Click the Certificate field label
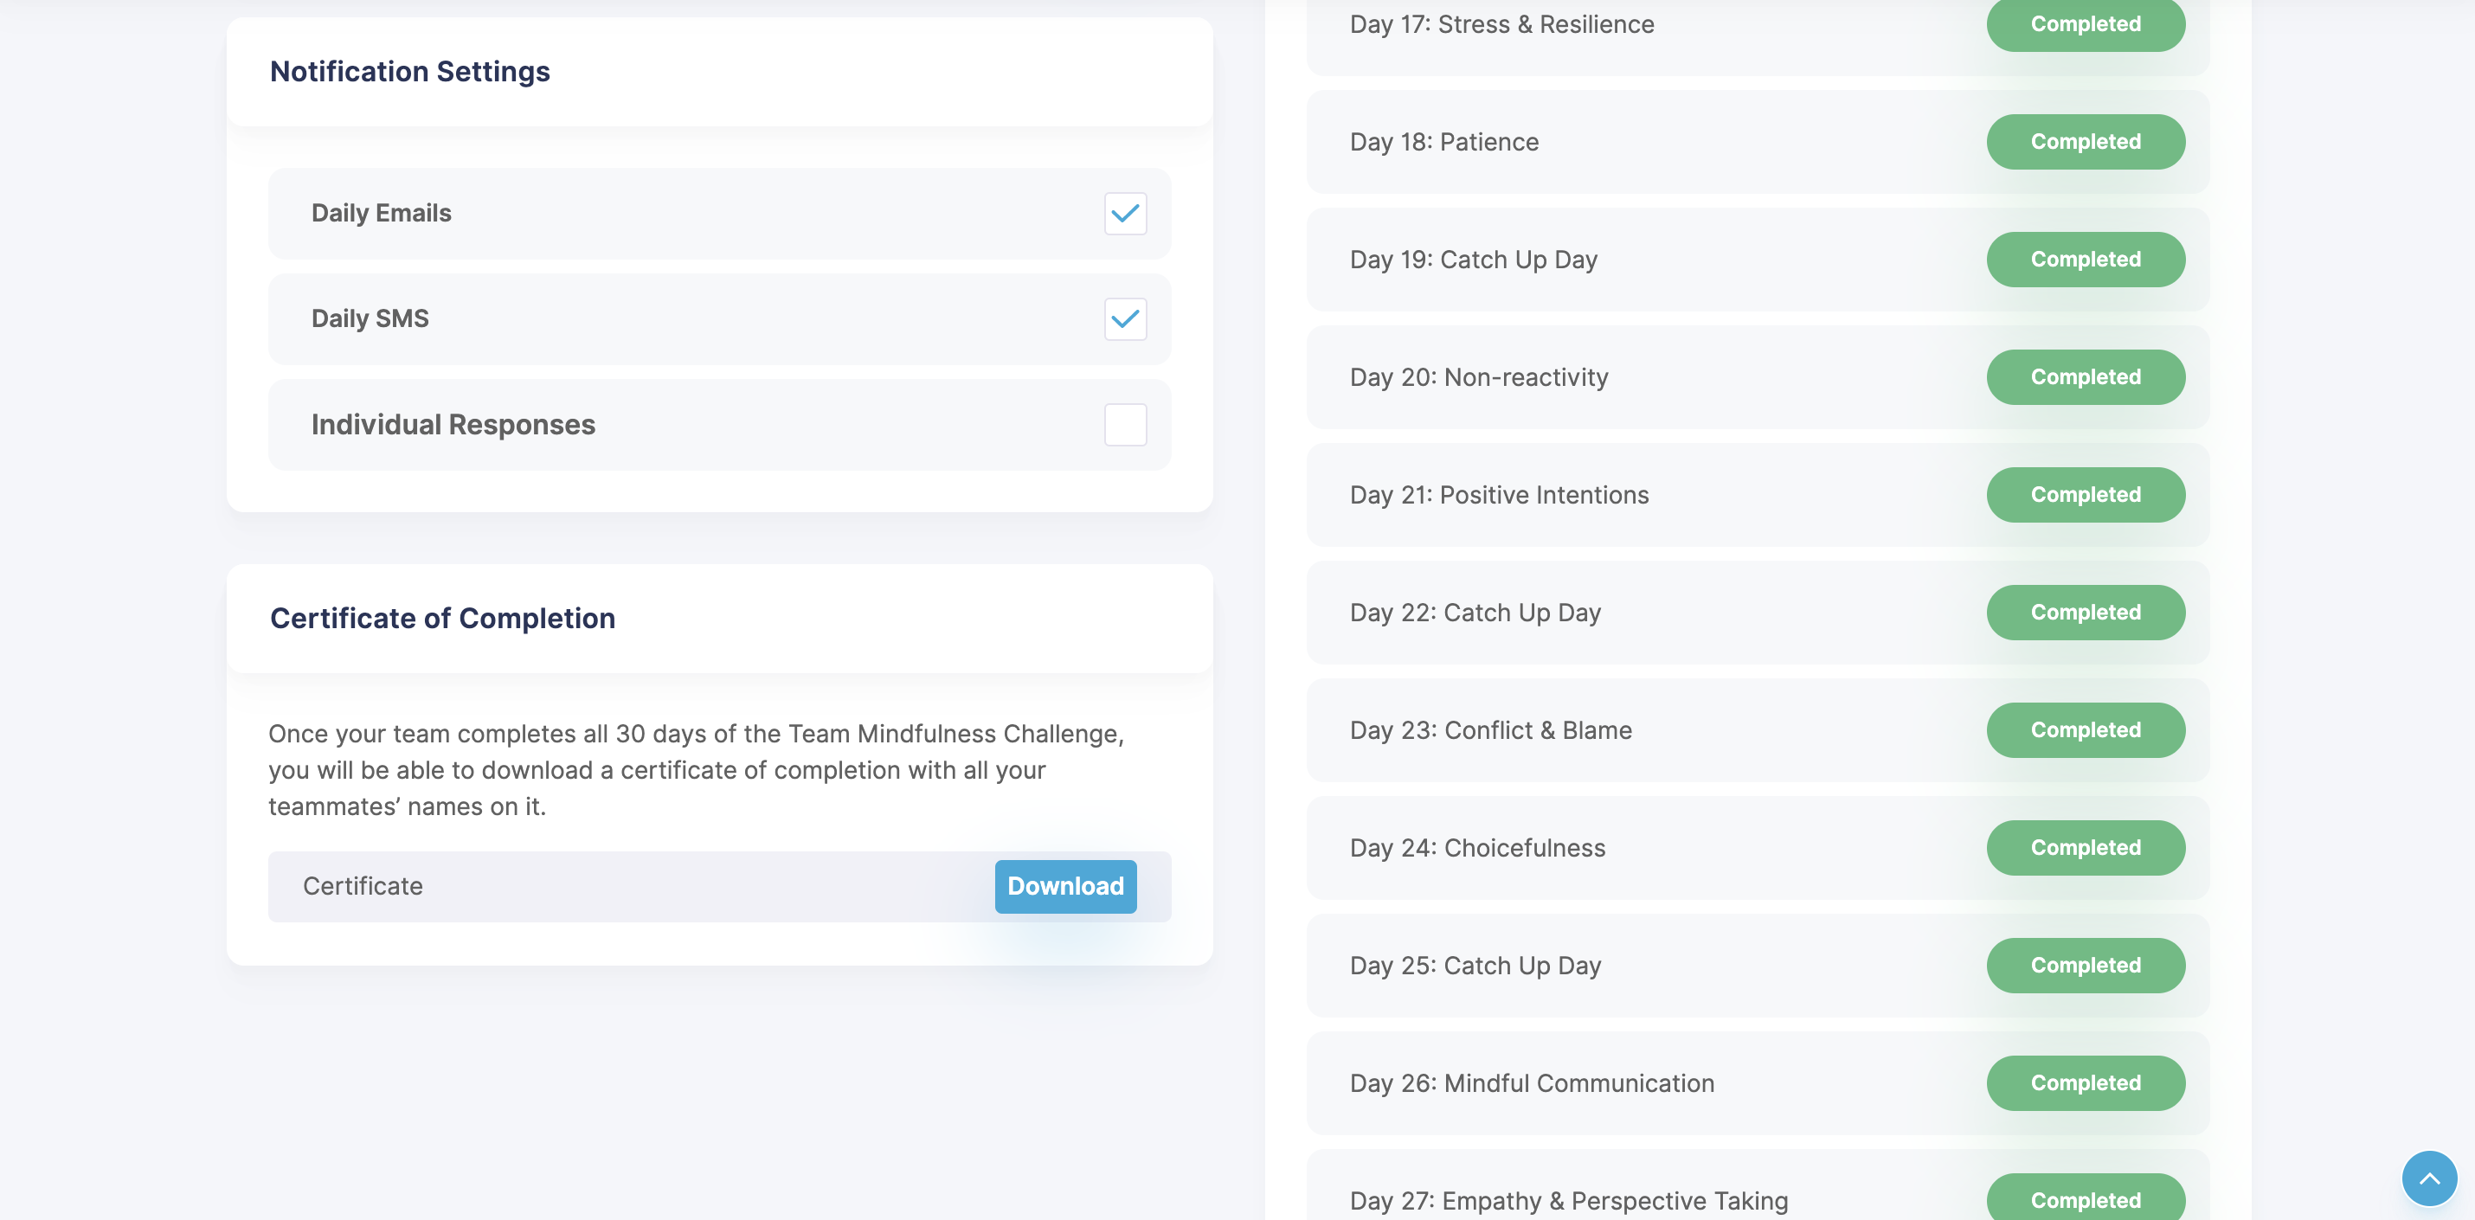This screenshot has width=2475, height=1220. click(x=363, y=886)
